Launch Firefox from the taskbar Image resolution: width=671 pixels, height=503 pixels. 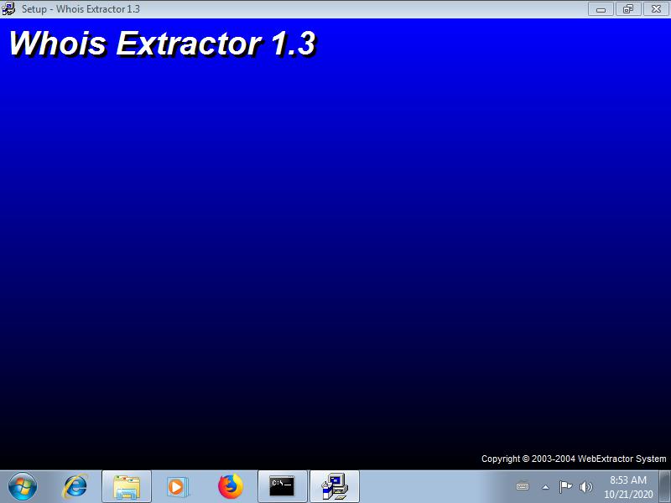[x=230, y=487]
